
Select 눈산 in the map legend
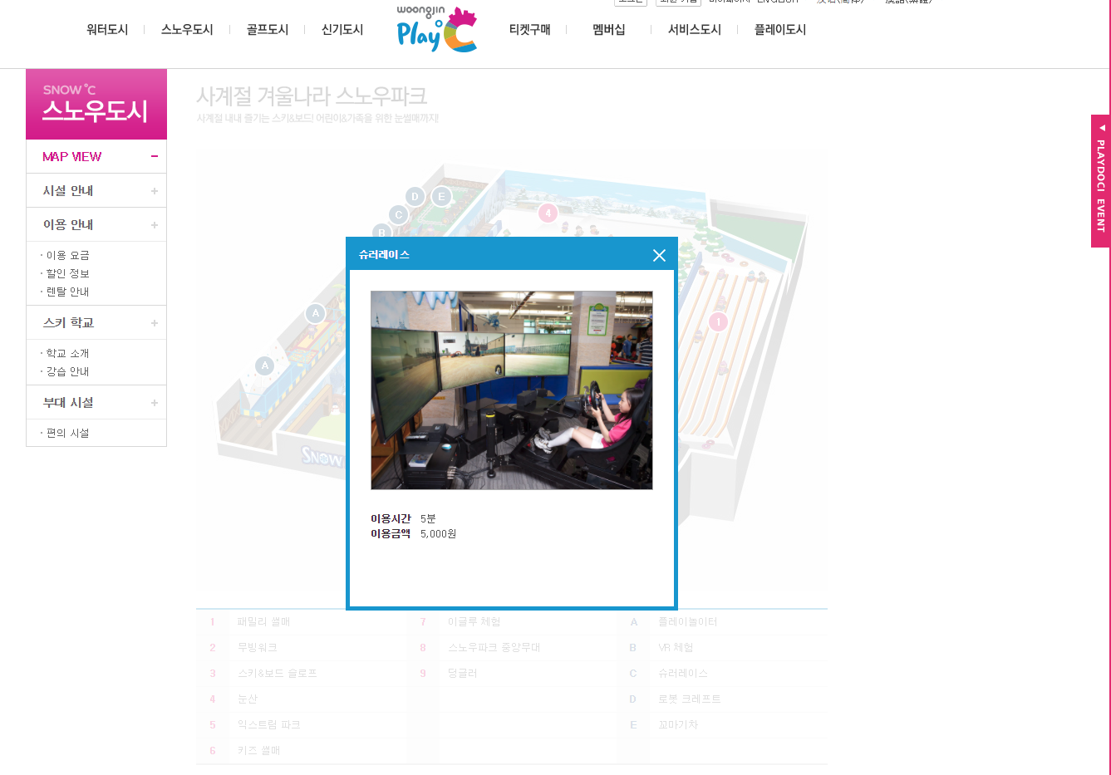pyautogui.click(x=248, y=699)
